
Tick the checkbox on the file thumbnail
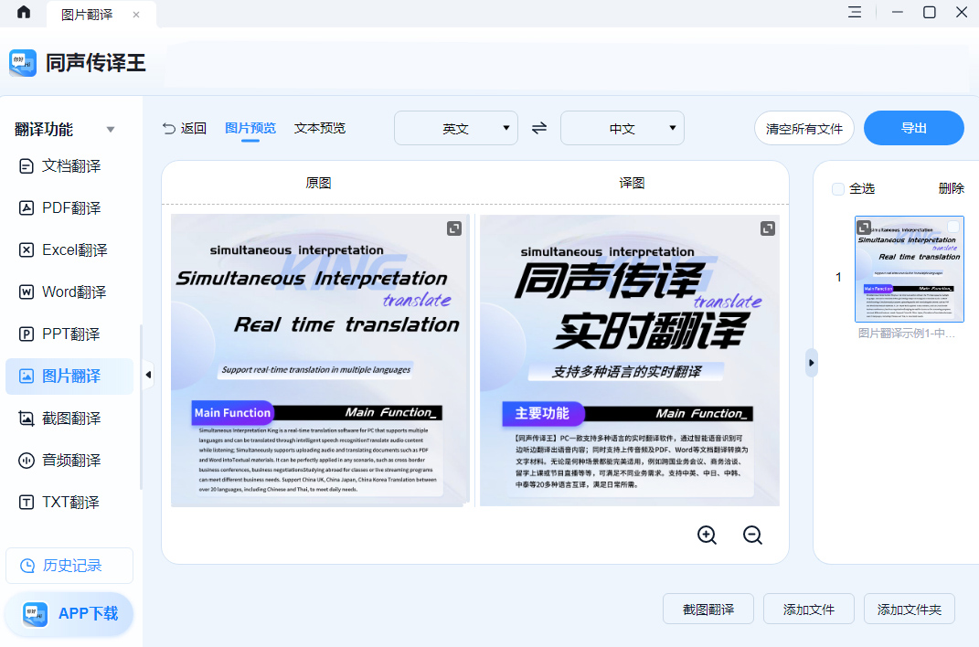coord(953,226)
